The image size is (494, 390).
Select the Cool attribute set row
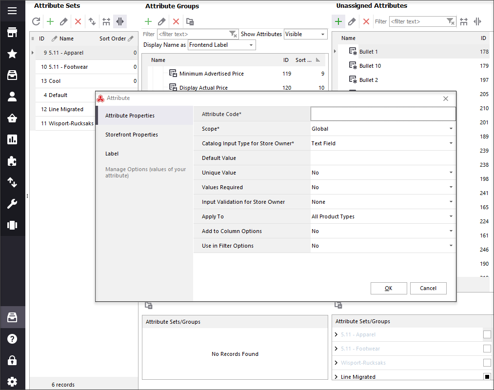pos(87,81)
